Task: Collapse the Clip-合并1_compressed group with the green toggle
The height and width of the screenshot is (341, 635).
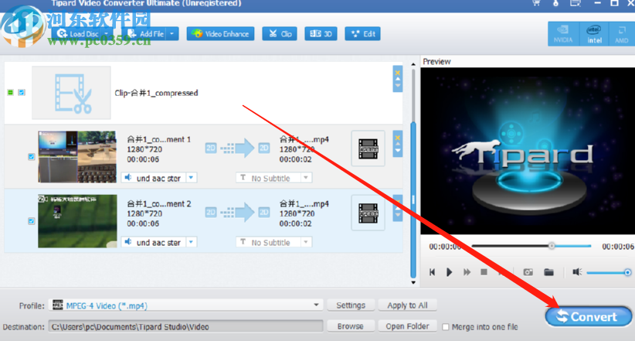Action: tap(11, 93)
